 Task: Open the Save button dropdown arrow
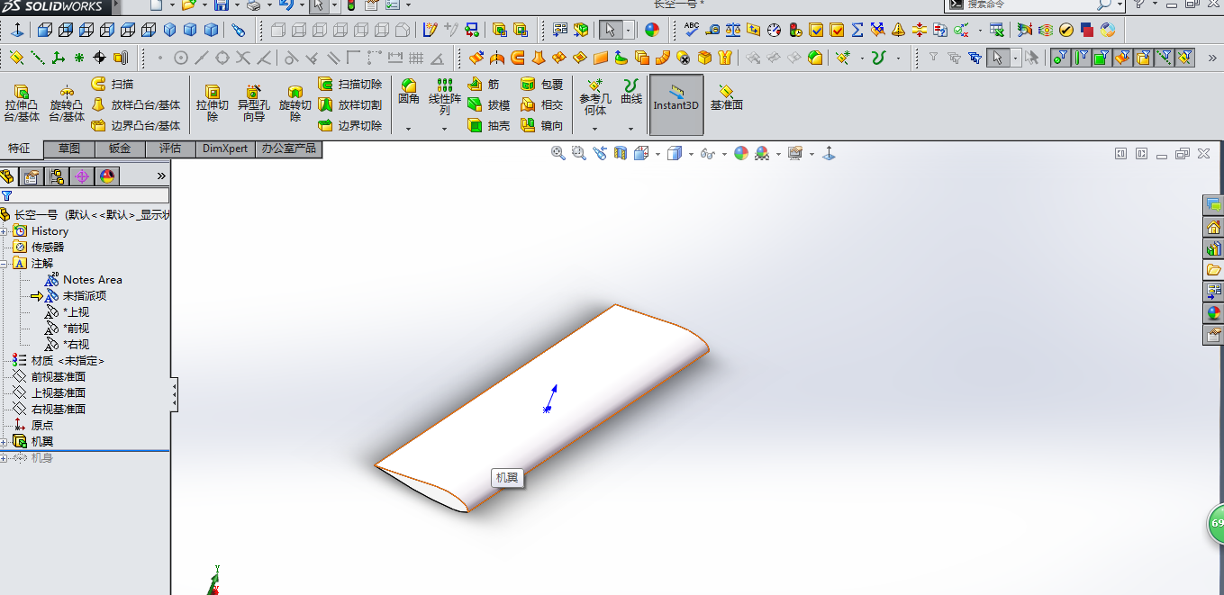237,5
